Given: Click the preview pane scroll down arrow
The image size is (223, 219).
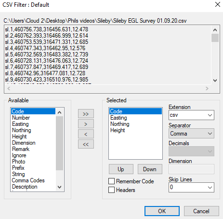Looking at the screenshot, I should [215, 80].
